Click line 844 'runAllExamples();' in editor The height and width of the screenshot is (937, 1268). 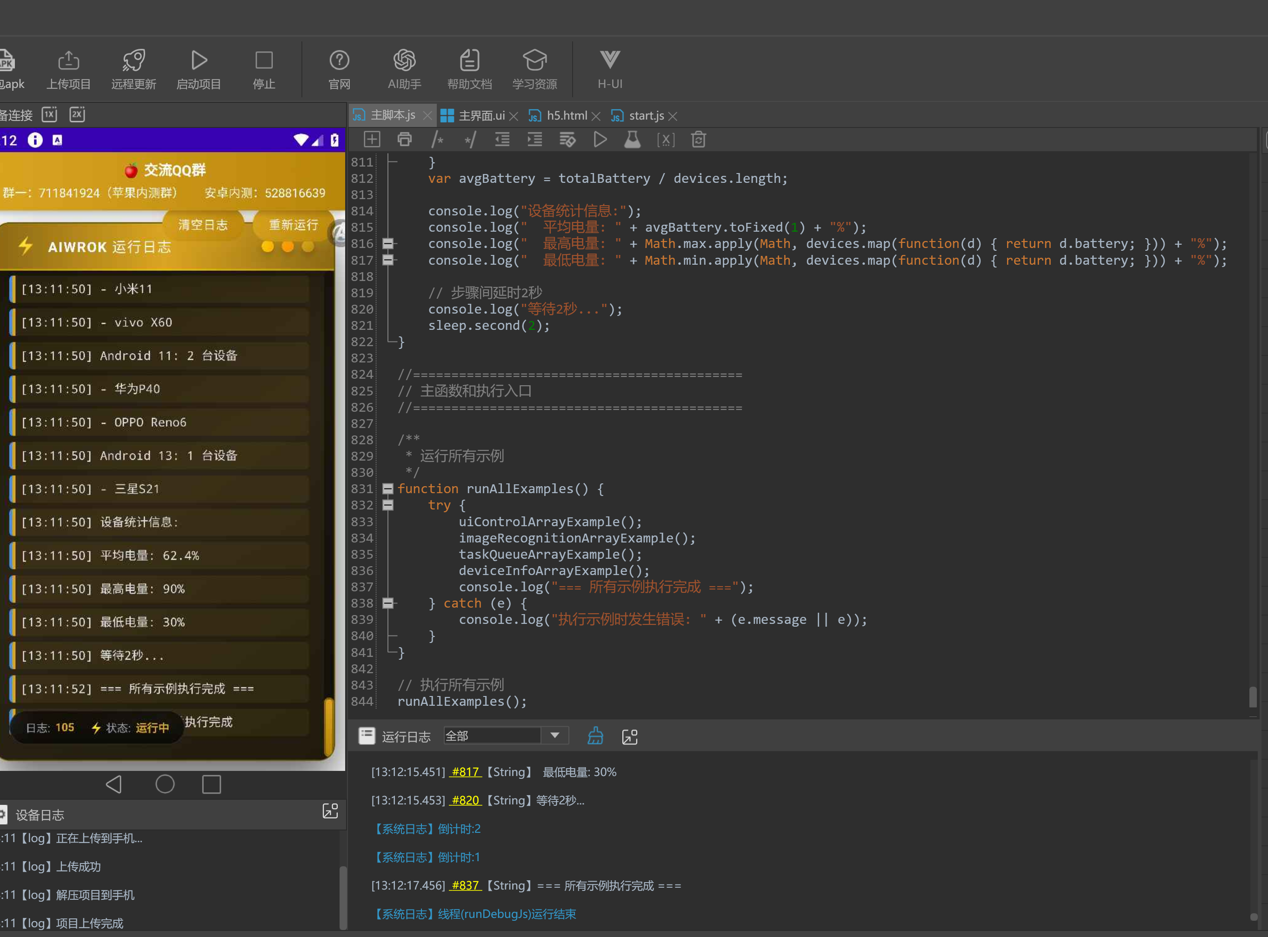tap(461, 702)
